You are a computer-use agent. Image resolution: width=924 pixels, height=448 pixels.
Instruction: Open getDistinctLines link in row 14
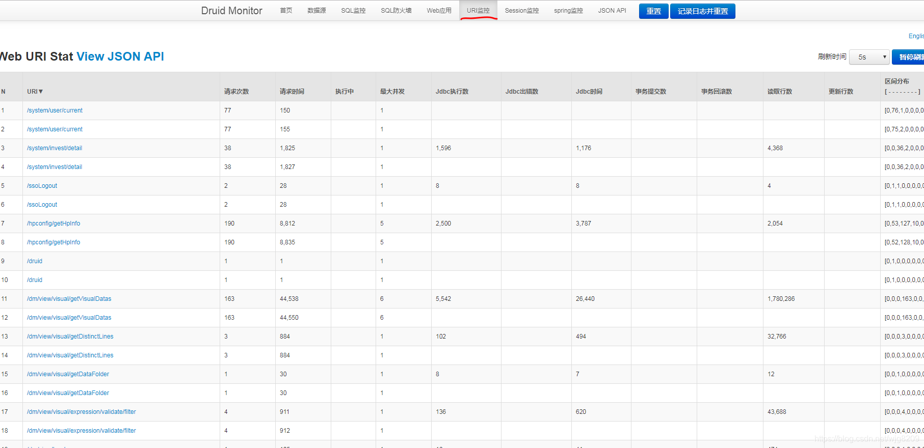[x=70, y=355]
